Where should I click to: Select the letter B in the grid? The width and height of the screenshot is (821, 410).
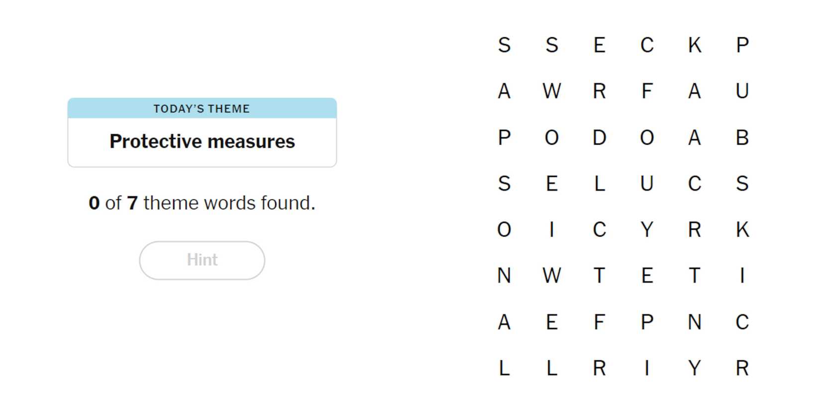[742, 138]
